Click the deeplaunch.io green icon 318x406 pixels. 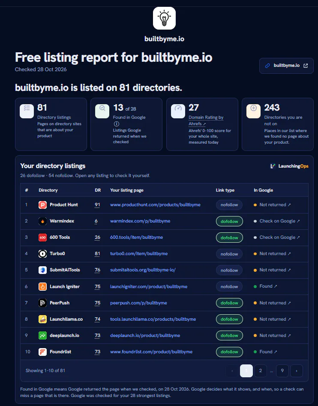(x=42, y=336)
